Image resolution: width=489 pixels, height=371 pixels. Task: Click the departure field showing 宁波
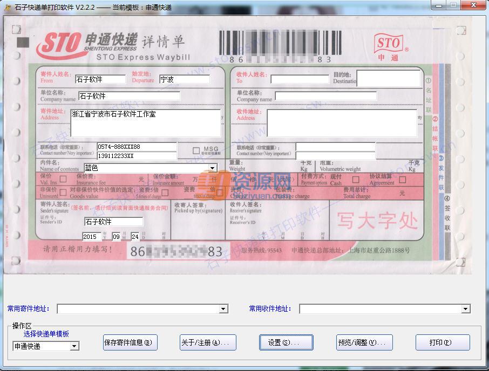tap(185, 79)
